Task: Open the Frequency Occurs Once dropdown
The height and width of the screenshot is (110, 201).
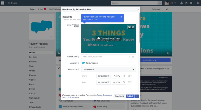Action: [109, 69]
